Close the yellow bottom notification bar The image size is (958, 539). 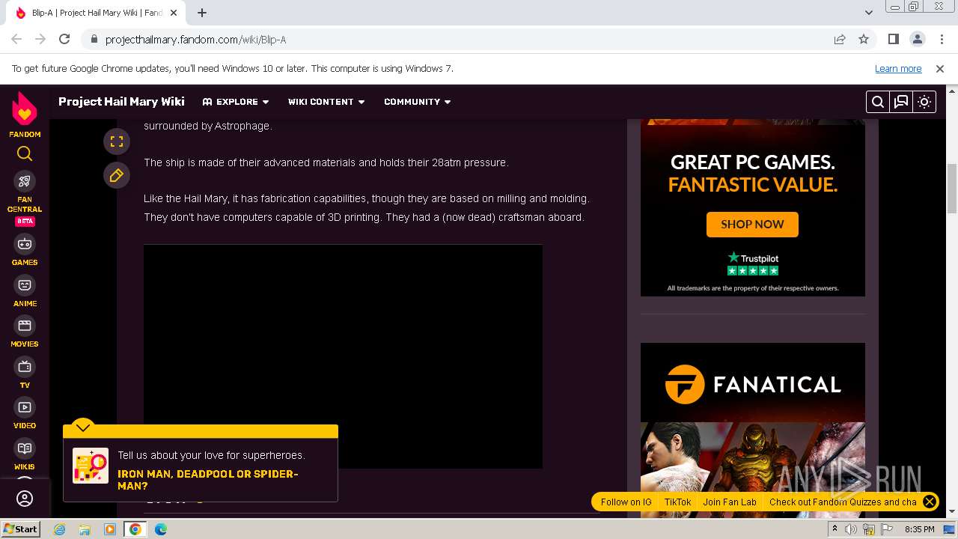click(929, 502)
